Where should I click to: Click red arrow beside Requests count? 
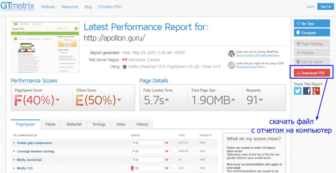tap(261, 100)
